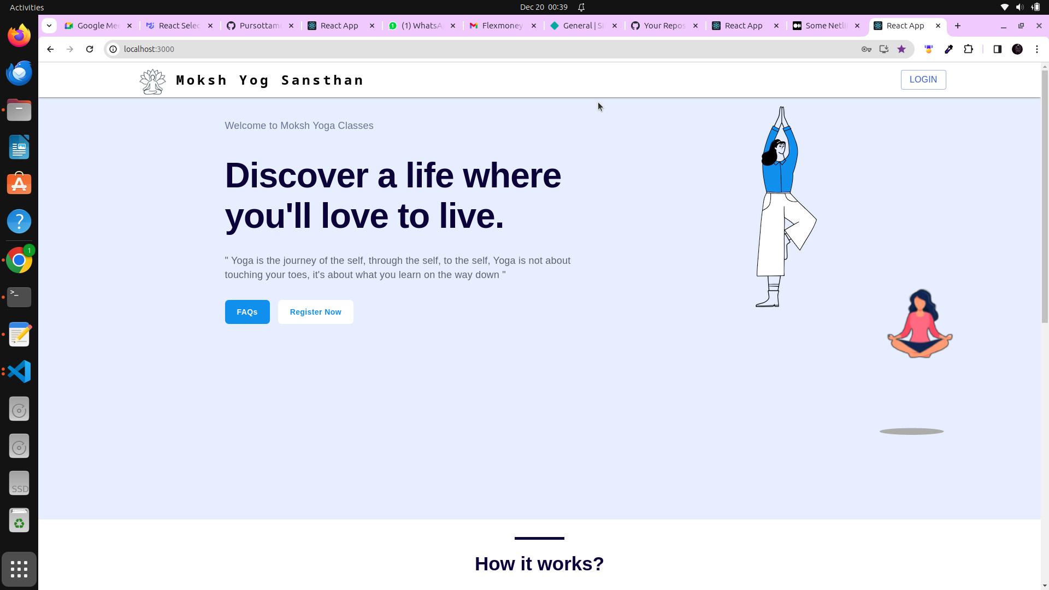Switch to the Flexmoney Gmail tab
The height and width of the screenshot is (590, 1049).
502,26
